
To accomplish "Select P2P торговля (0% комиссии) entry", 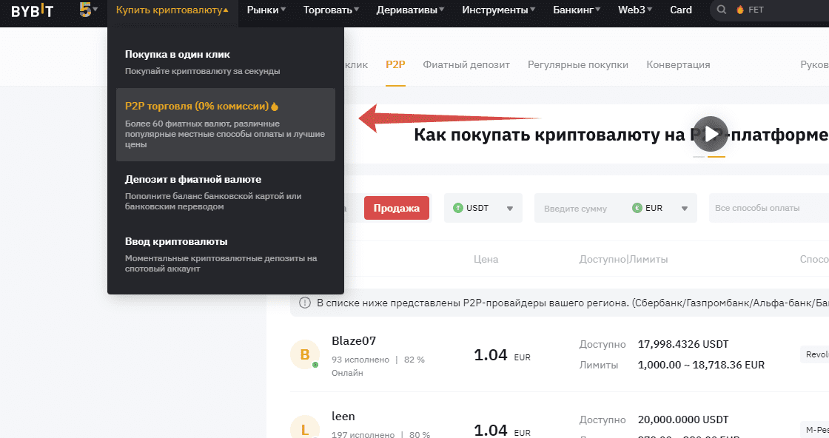I will pos(226,125).
